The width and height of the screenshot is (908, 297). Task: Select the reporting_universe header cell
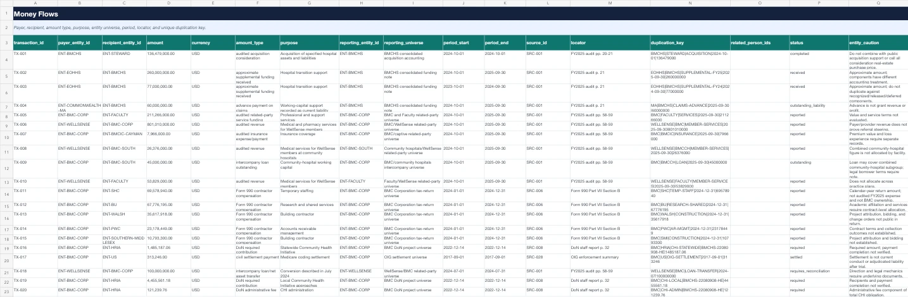pos(412,43)
